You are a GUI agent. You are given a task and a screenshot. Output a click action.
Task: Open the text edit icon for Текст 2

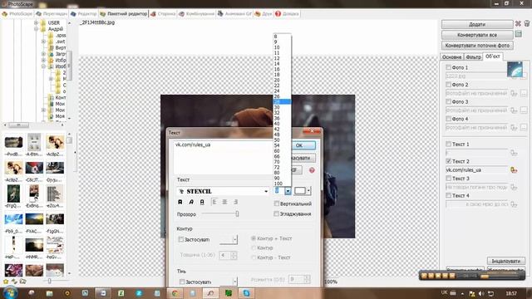point(514,170)
